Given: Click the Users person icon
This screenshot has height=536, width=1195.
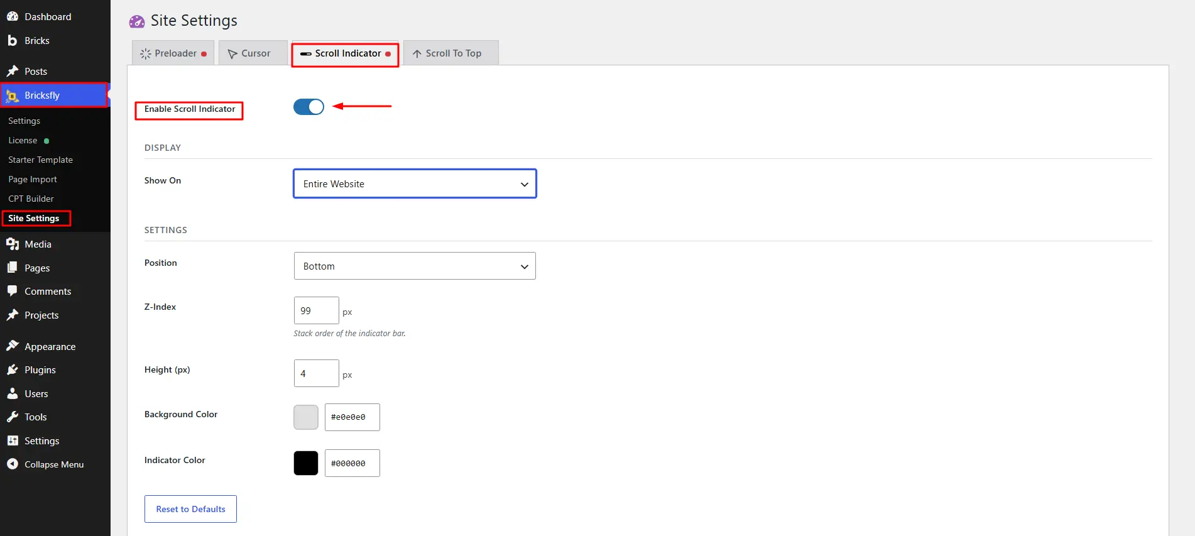Looking at the screenshot, I should (x=13, y=393).
